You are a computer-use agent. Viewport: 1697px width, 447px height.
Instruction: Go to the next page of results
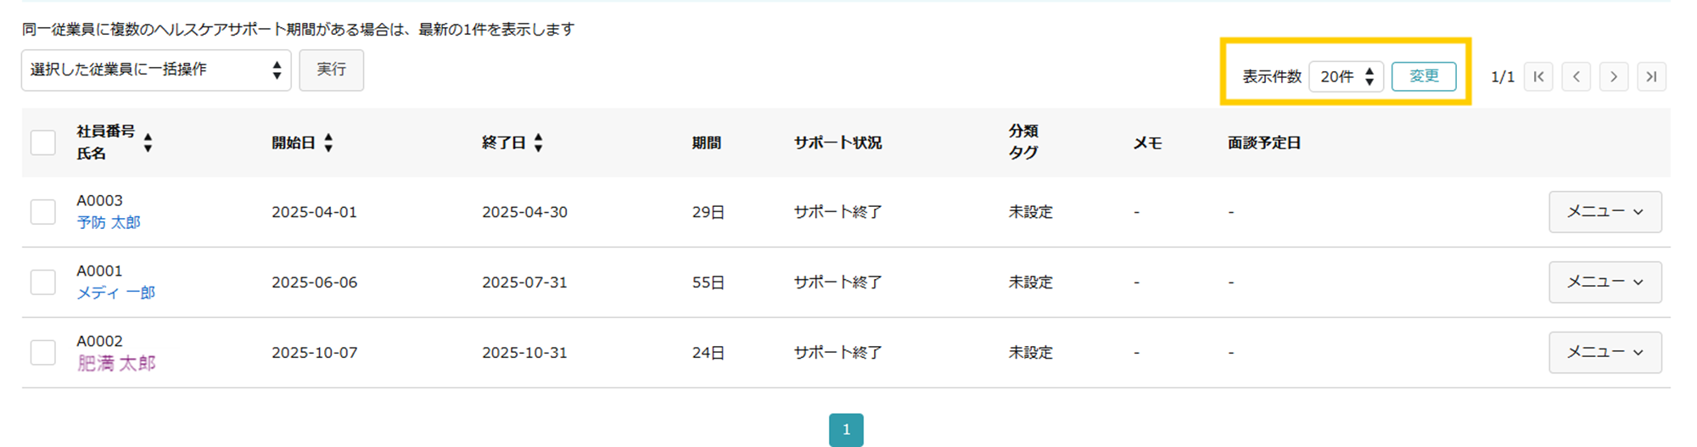[x=1614, y=76]
